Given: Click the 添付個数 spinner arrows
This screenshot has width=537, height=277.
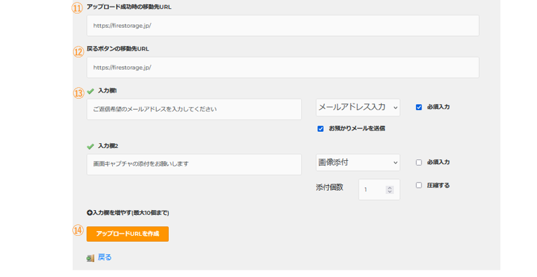Looking at the screenshot, I should 390,190.
